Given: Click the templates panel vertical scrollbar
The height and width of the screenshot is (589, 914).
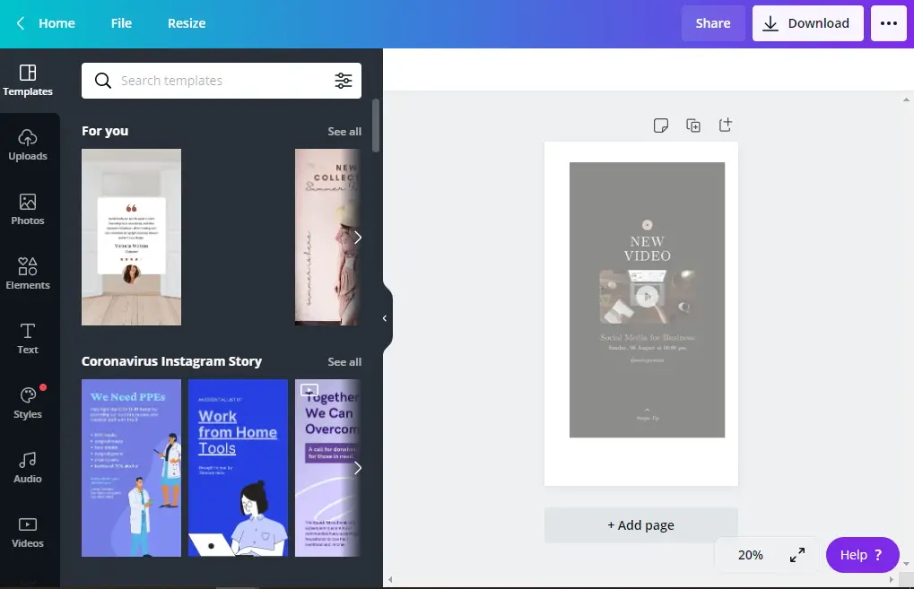Looking at the screenshot, I should point(376,126).
